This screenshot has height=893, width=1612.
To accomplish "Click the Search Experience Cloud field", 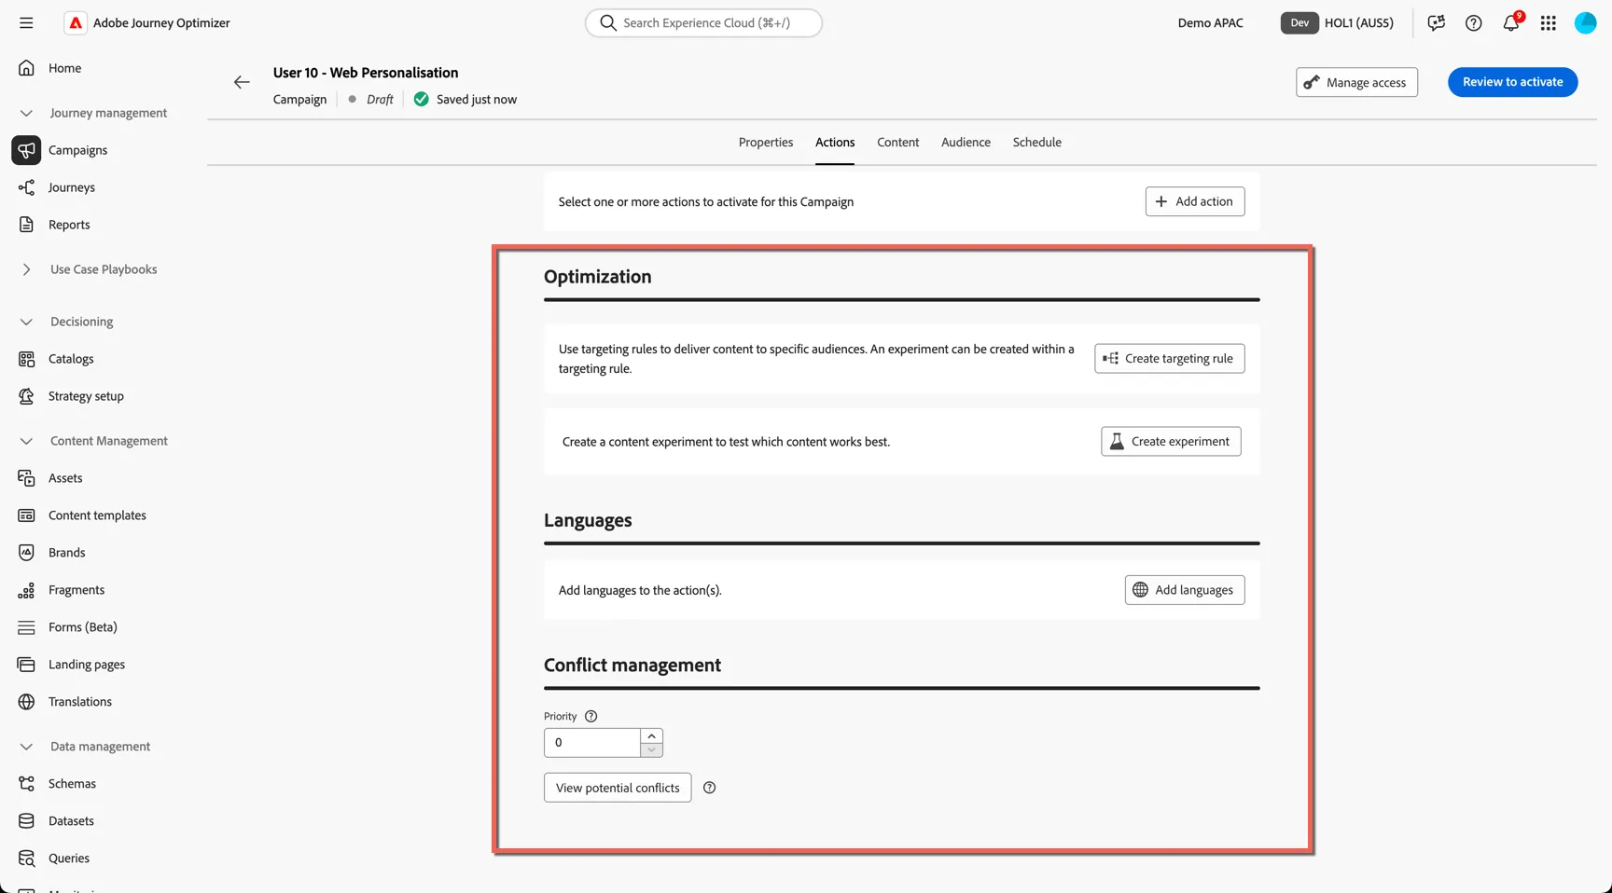I will point(704,22).
